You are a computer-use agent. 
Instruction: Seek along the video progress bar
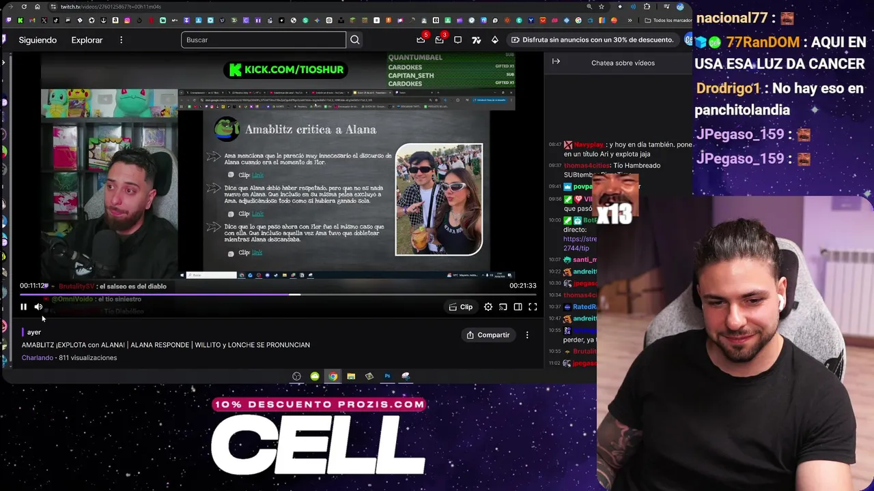point(278,295)
